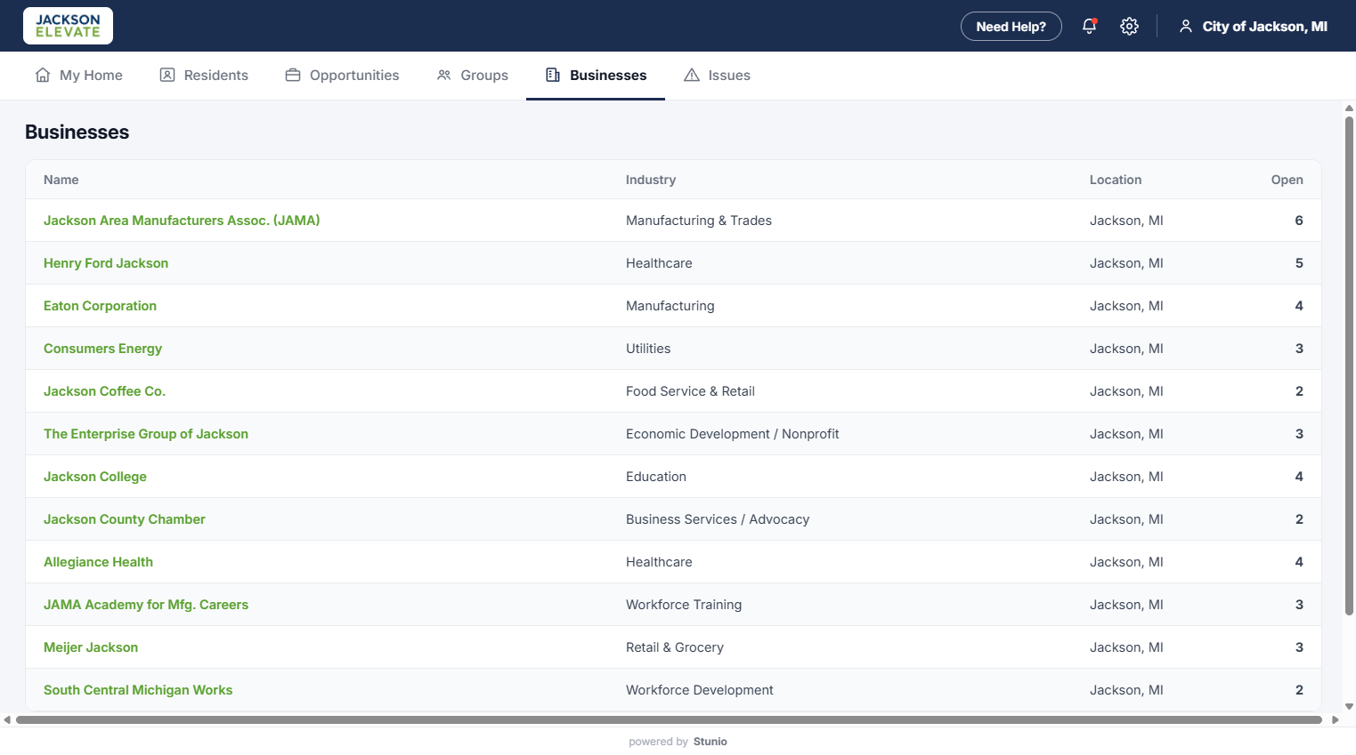Viewport: 1356px width, 755px height.
Task: Select the Businesses tab
Action: click(596, 76)
